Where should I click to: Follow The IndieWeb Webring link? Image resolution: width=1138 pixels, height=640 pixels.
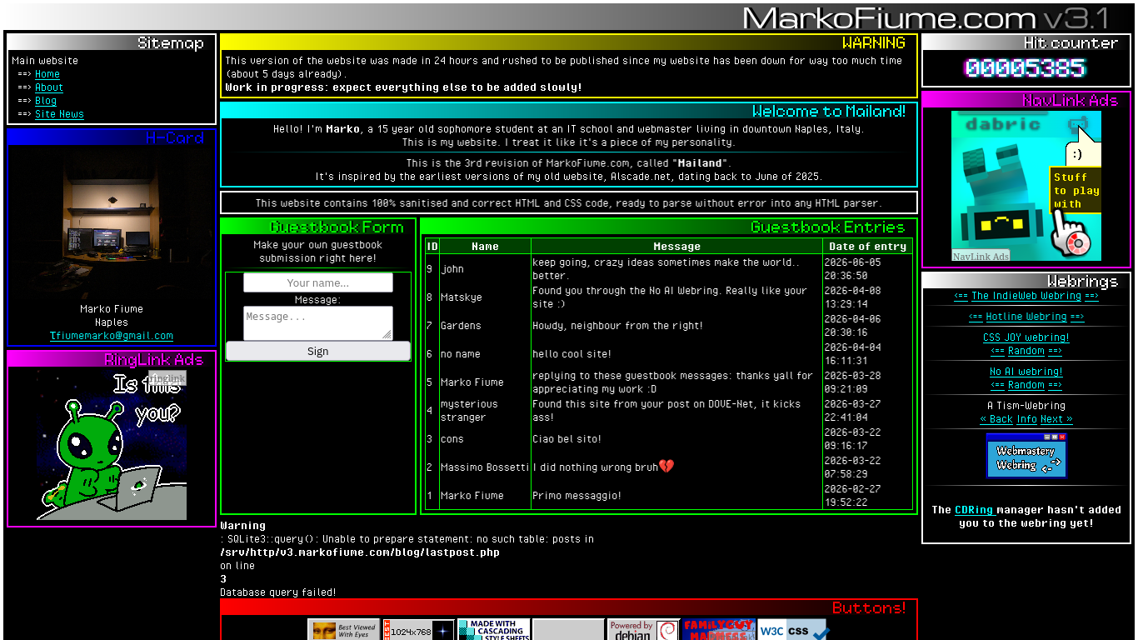[x=1026, y=296]
